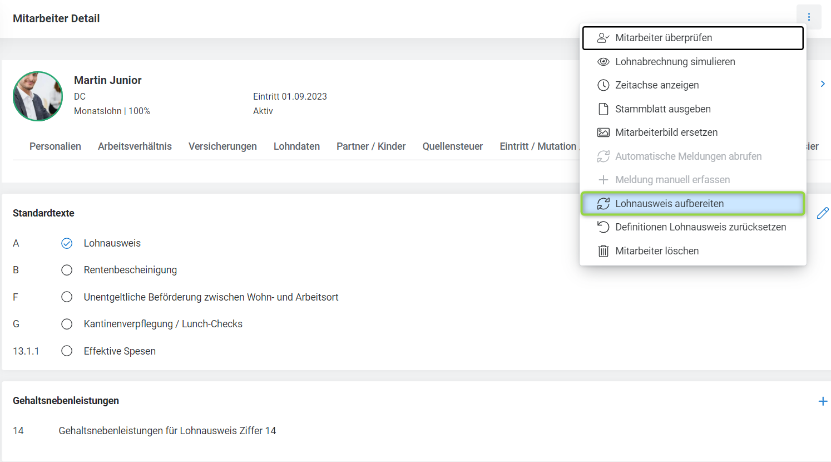The width and height of the screenshot is (831, 462).
Task: Click the three-dot more options icon
Action: [x=809, y=17]
